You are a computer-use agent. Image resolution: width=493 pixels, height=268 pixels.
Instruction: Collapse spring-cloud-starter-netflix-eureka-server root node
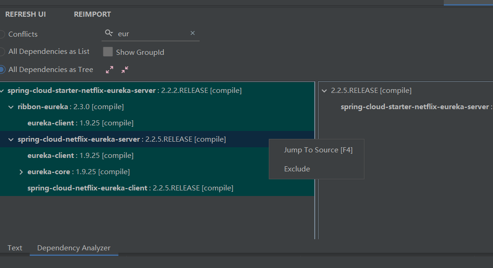pos(2,91)
